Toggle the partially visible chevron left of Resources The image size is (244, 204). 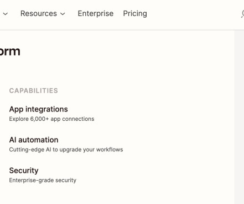tap(6, 14)
